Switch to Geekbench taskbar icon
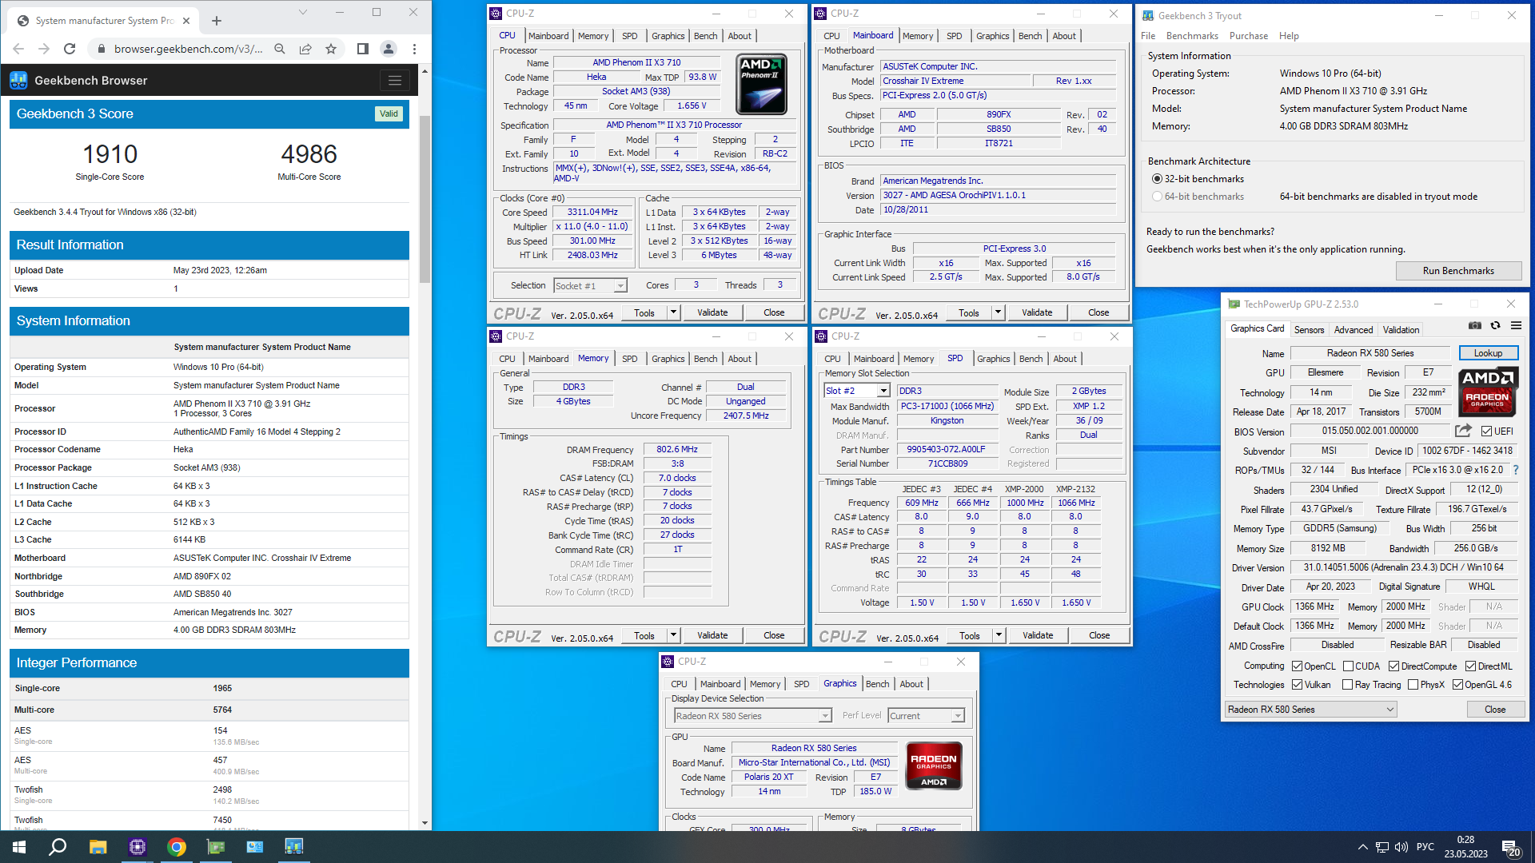The image size is (1535, 863). tap(294, 847)
